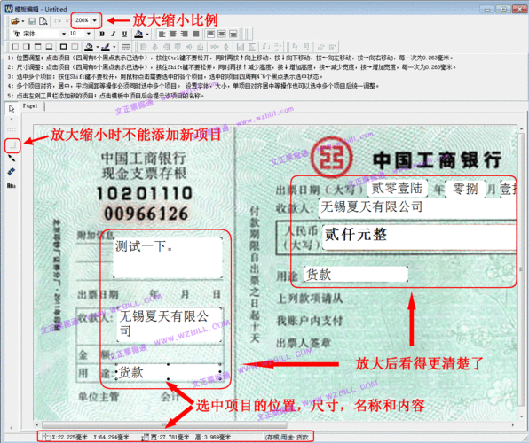Click the Open folder icon
Image resolution: width=529 pixels, height=443 pixels.
point(14,21)
